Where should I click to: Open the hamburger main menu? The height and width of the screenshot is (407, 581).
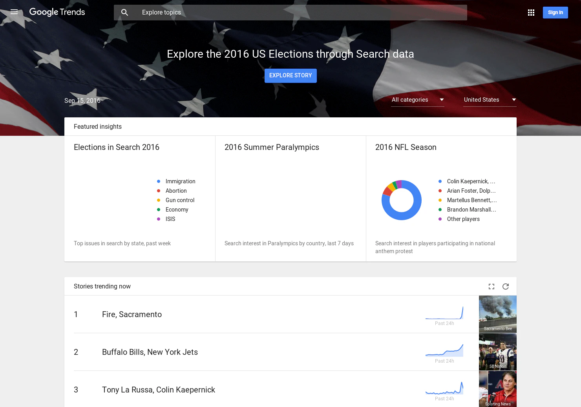14,12
